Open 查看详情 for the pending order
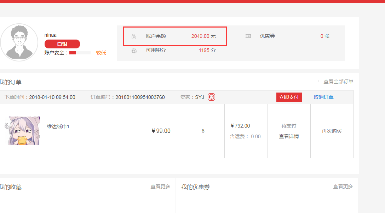This screenshot has width=385, height=213. click(x=289, y=136)
